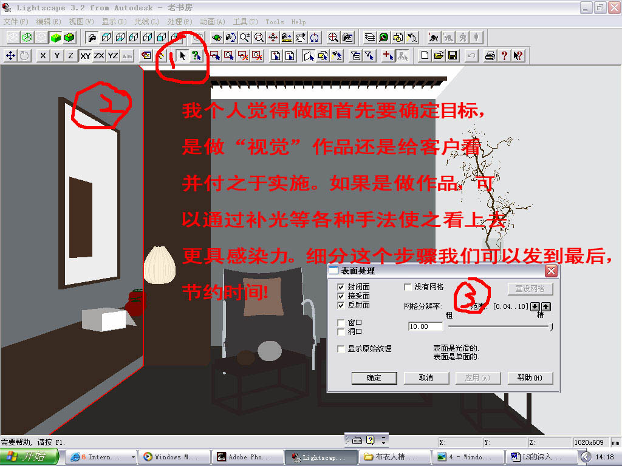Click the 开始 Start button
The image size is (622, 466).
[x=29, y=457]
